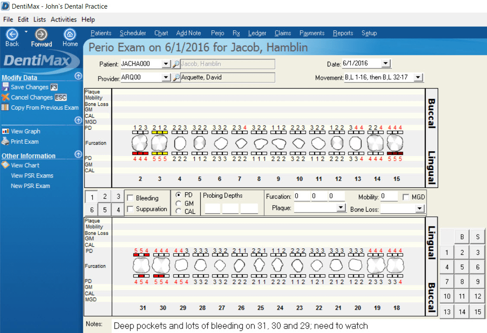Viewport: 487px width, 333px height.
Task: Open the Movement order dropdown
Action: pos(418,77)
